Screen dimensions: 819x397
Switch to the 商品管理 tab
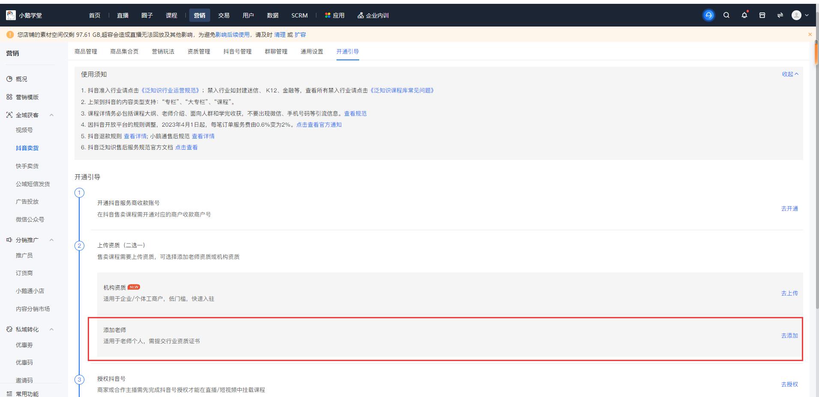click(86, 51)
